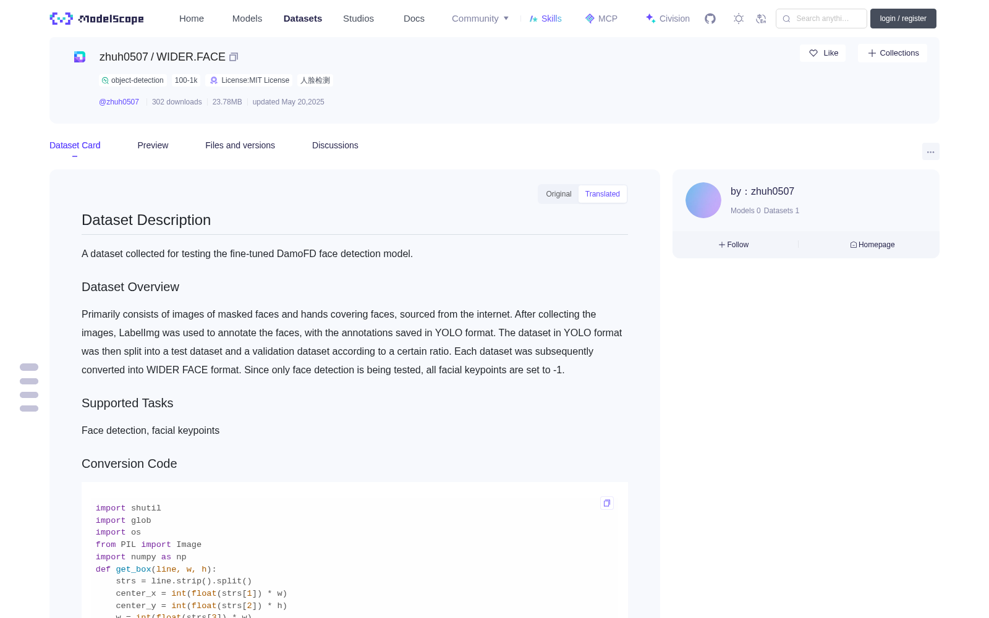Toggle the light/dark theme icon
This screenshot has width=989, height=618.
tap(739, 19)
